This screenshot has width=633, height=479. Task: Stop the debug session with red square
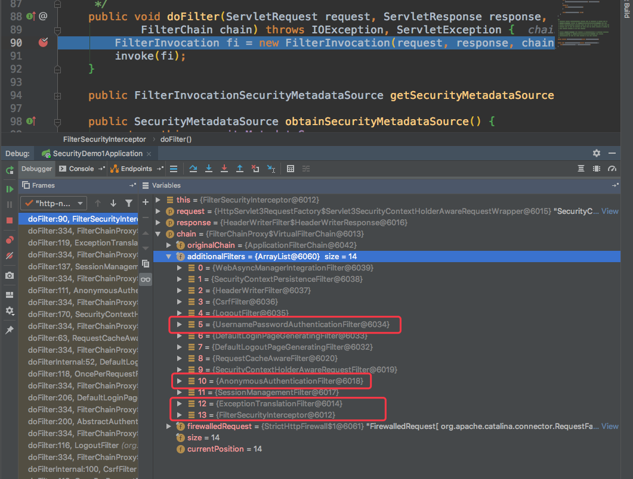[x=10, y=220]
